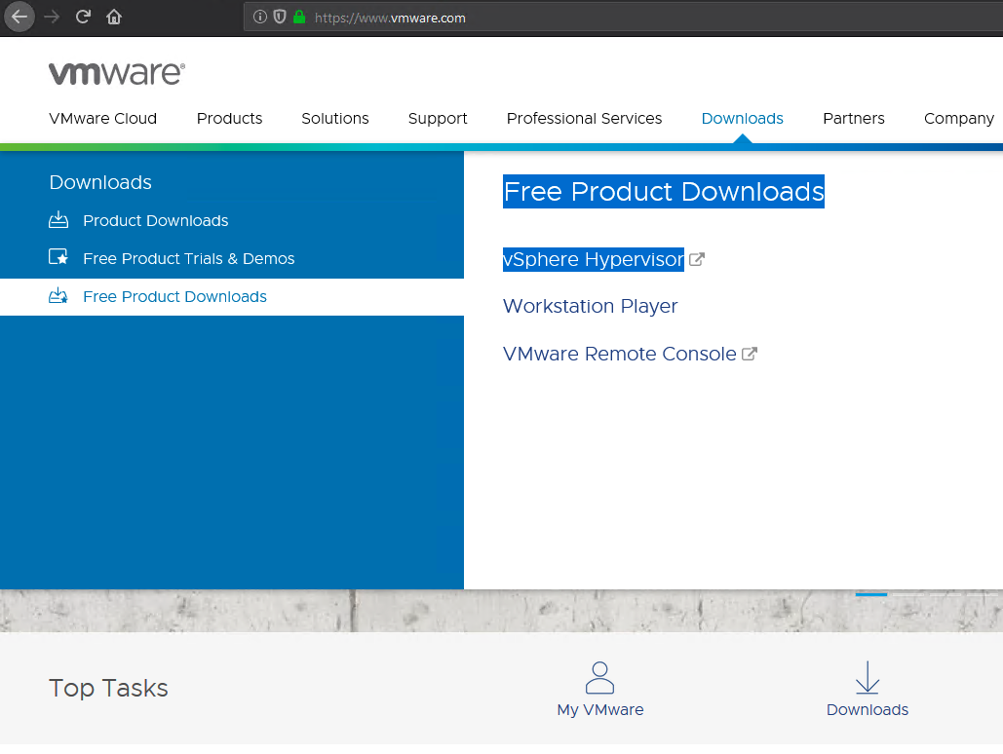The width and height of the screenshot is (1003, 754).
Task: Open the Workstation Player download link
Action: [590, 306]
